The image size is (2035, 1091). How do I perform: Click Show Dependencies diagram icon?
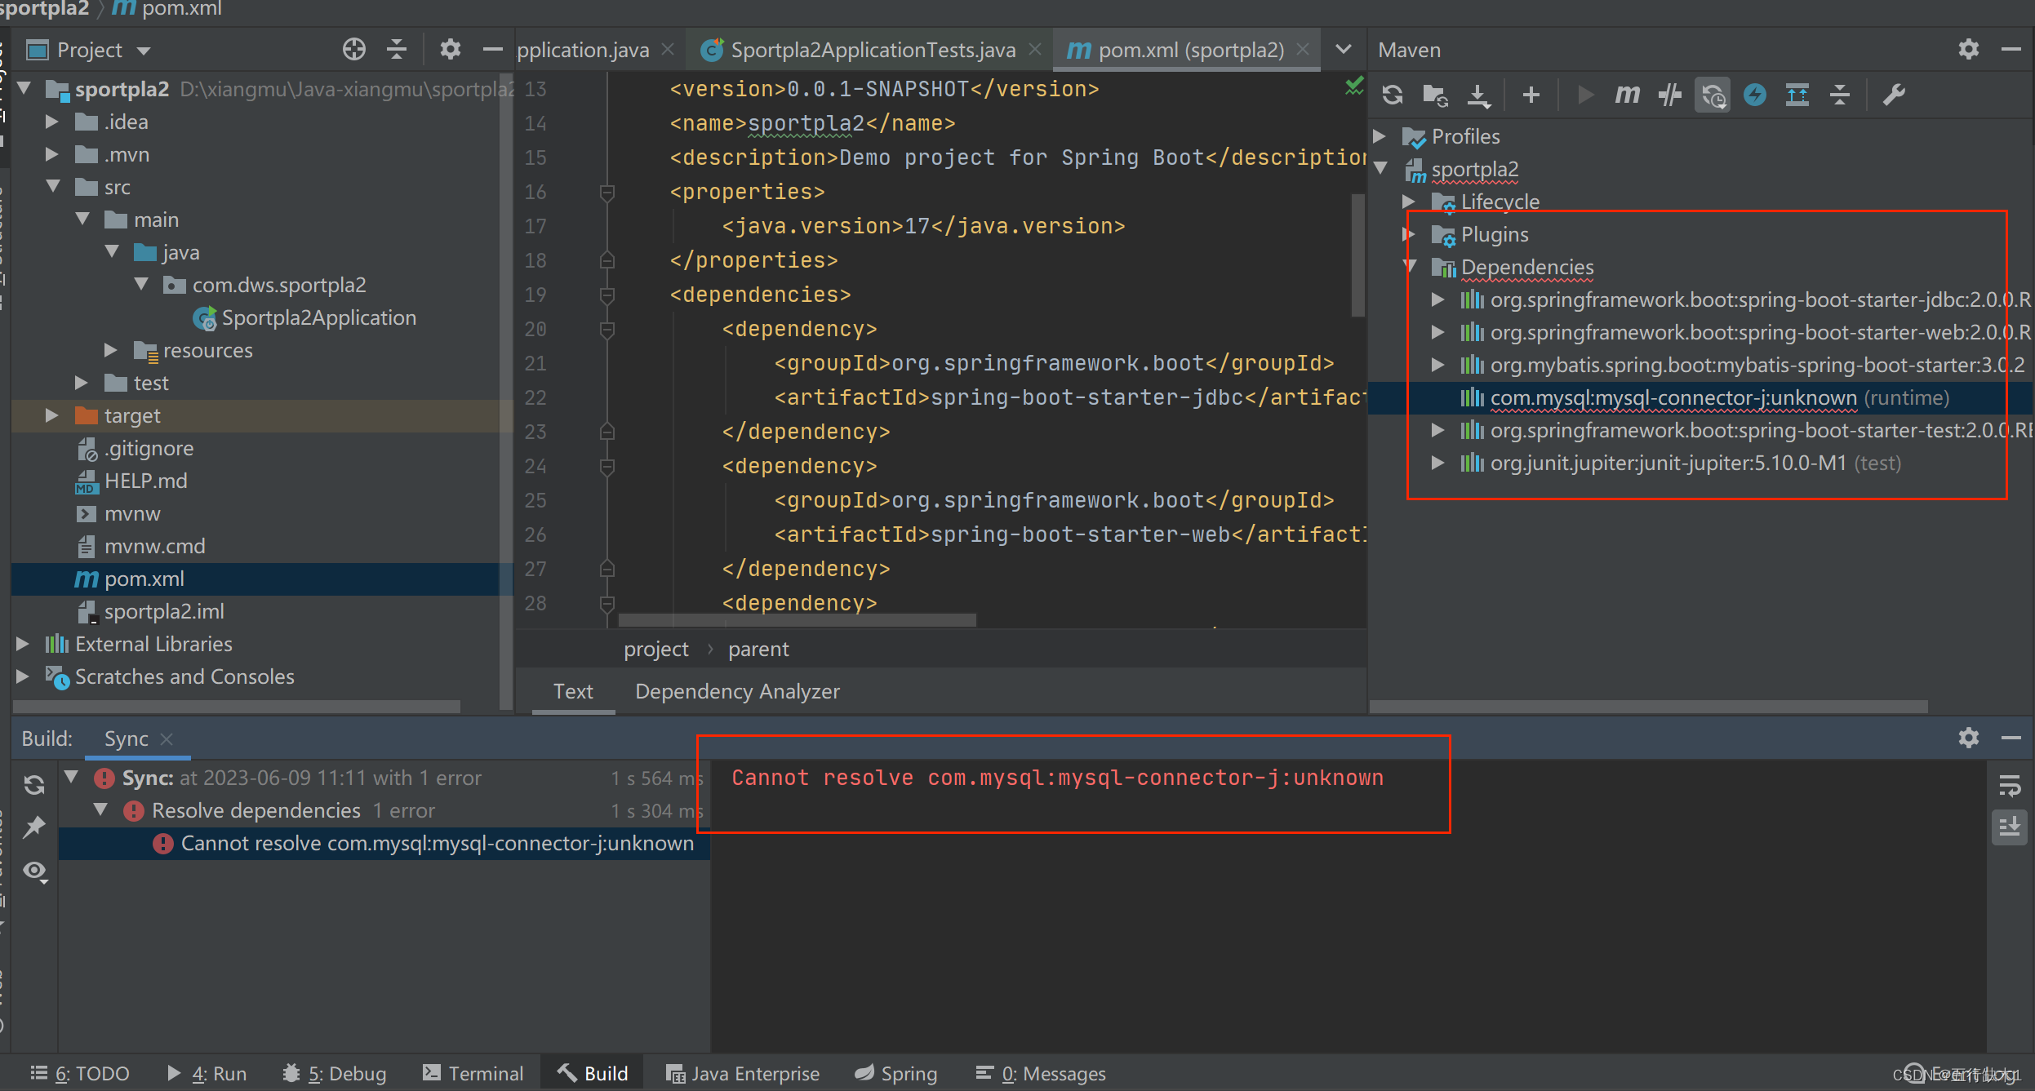1797,95
